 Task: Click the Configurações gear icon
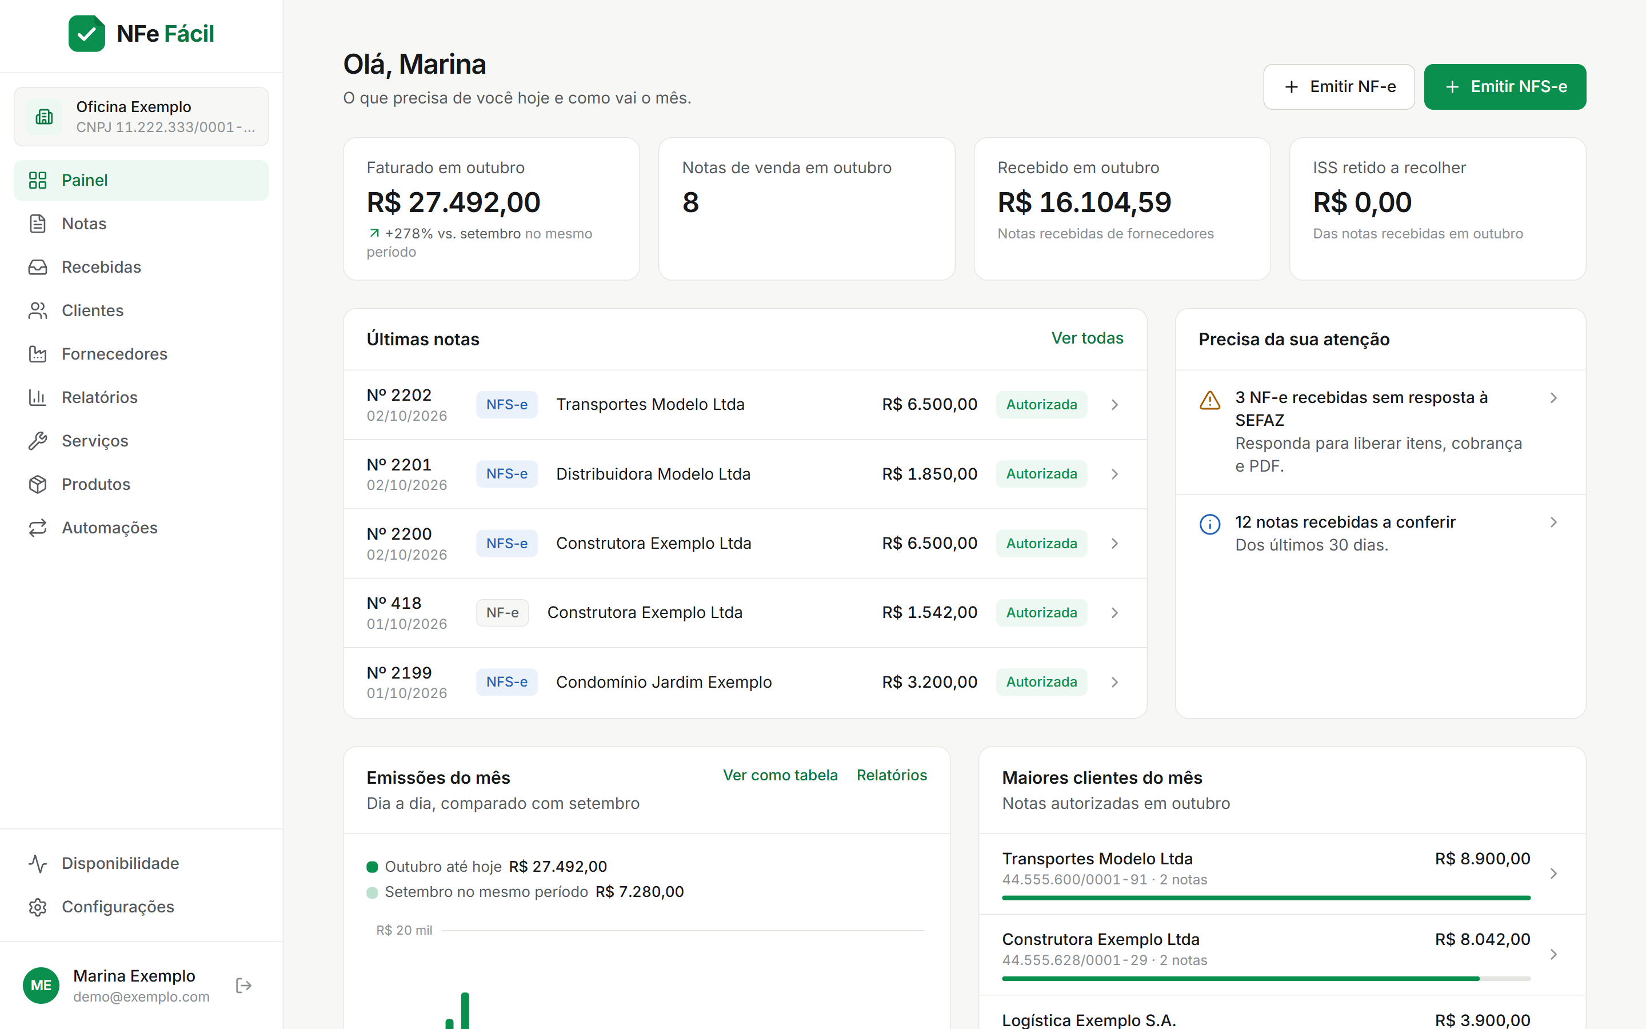[37, 907]
